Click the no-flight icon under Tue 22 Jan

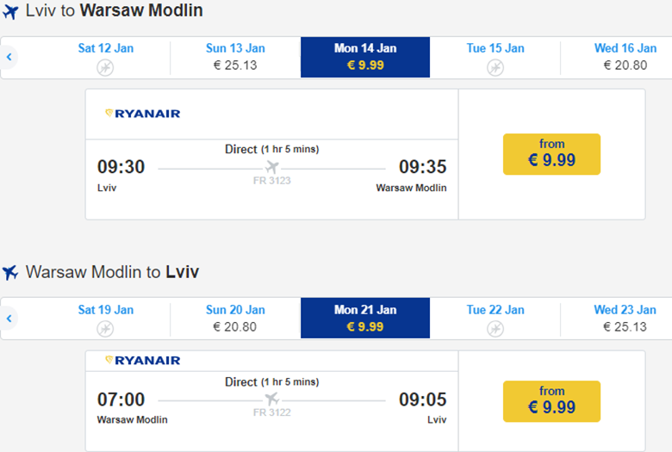coord(495,328)
